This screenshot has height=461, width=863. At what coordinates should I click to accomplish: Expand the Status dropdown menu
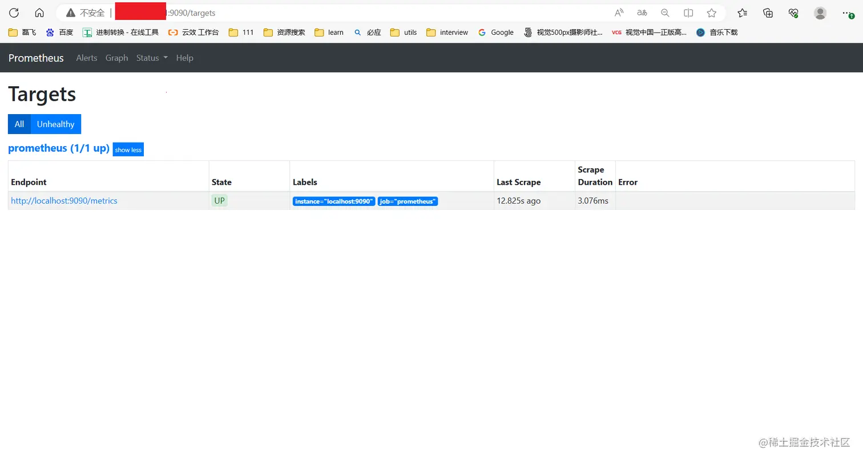[152, 58]
